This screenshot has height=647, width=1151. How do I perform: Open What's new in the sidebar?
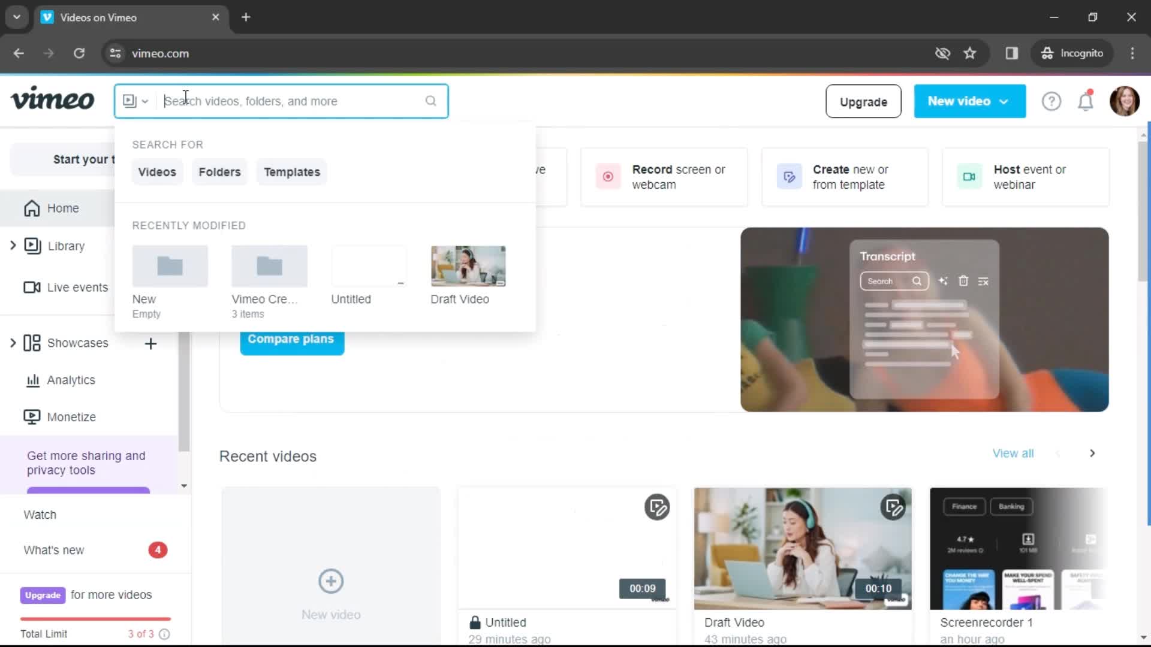point(54,550)
